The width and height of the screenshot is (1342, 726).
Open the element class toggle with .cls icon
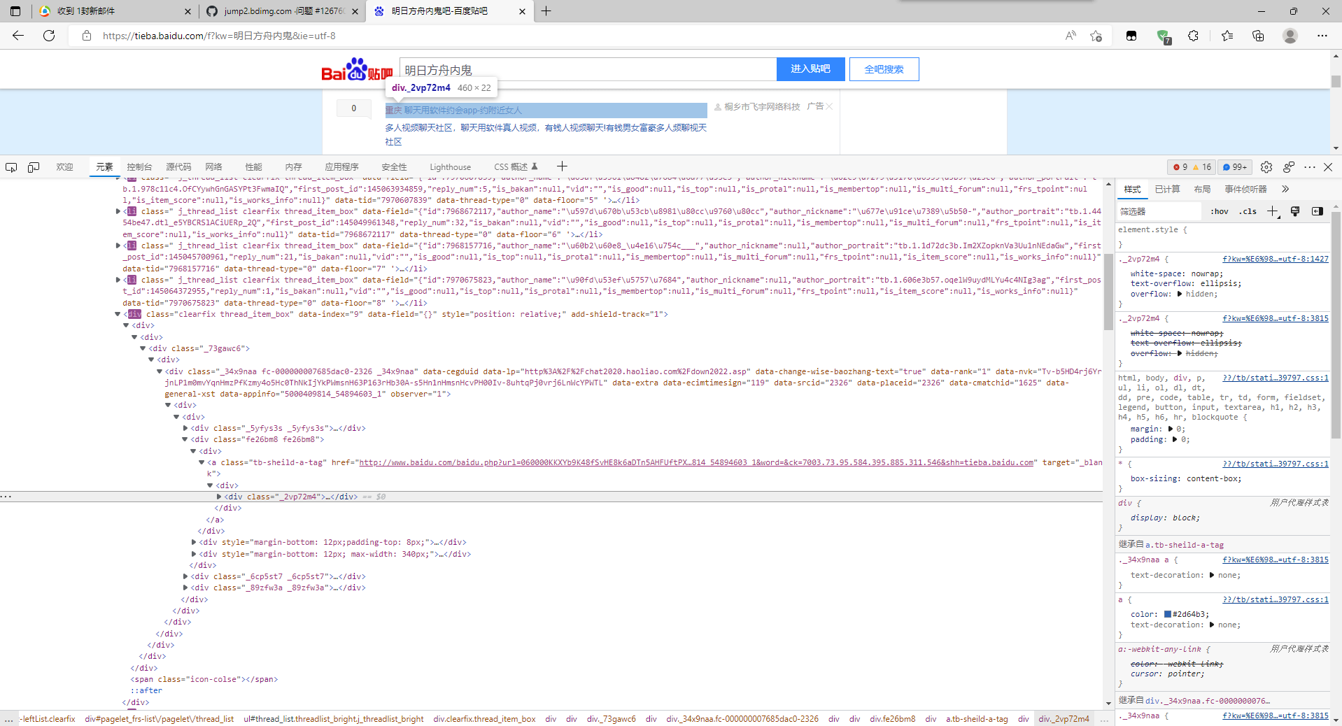tap(1248, 211)
